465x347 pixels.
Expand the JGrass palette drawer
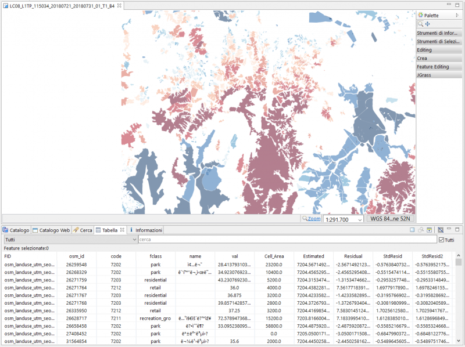439,75
